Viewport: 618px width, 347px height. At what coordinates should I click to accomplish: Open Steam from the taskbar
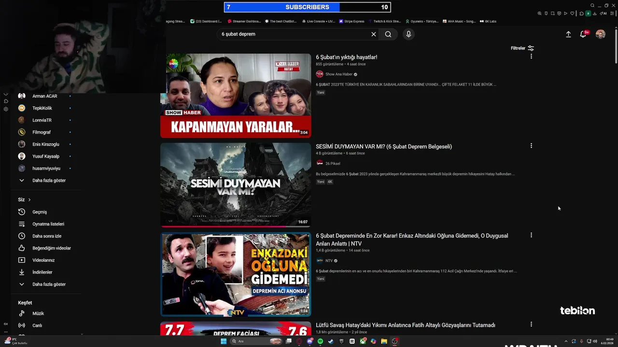point(331,341)
